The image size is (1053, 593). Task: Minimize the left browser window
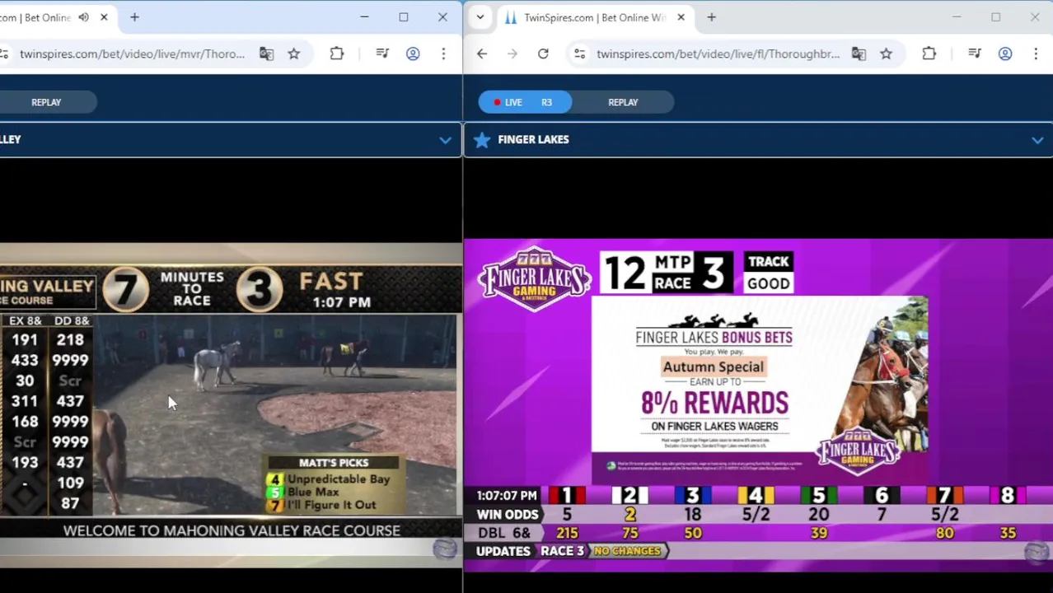point(364,17)
